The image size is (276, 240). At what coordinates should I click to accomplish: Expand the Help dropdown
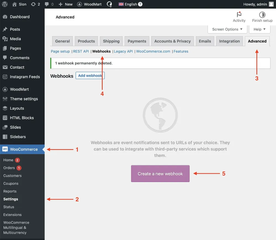click(259, 29)
